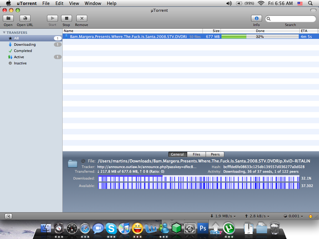Select Active in the Transfers sidebar
This screenshot has width=319, height=239.
tap(31, 57)
